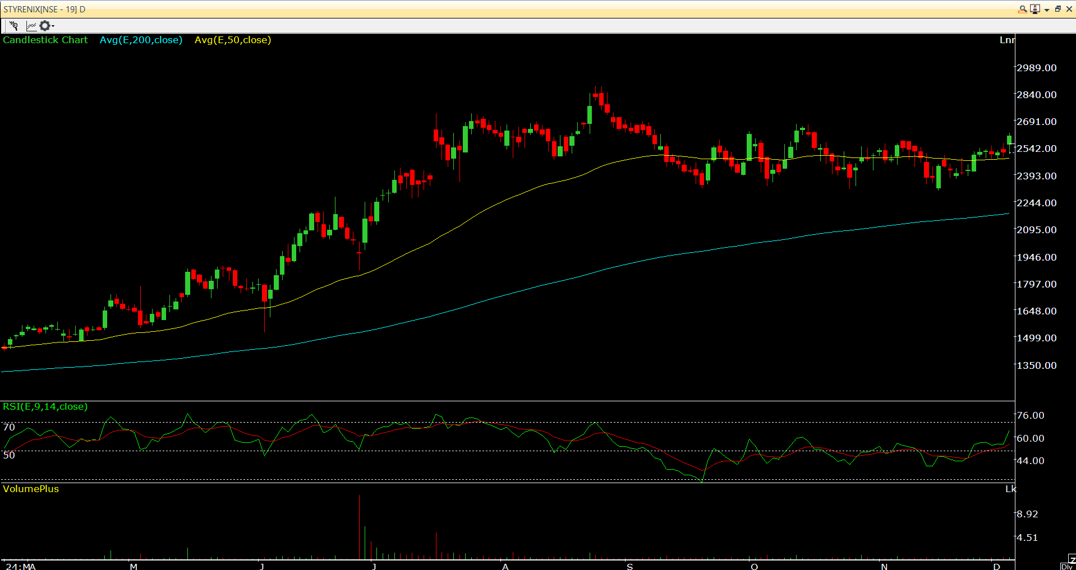1076x570 pixels.
Task: Click the 2840.00 price axis label
Action: (1037, 95)
